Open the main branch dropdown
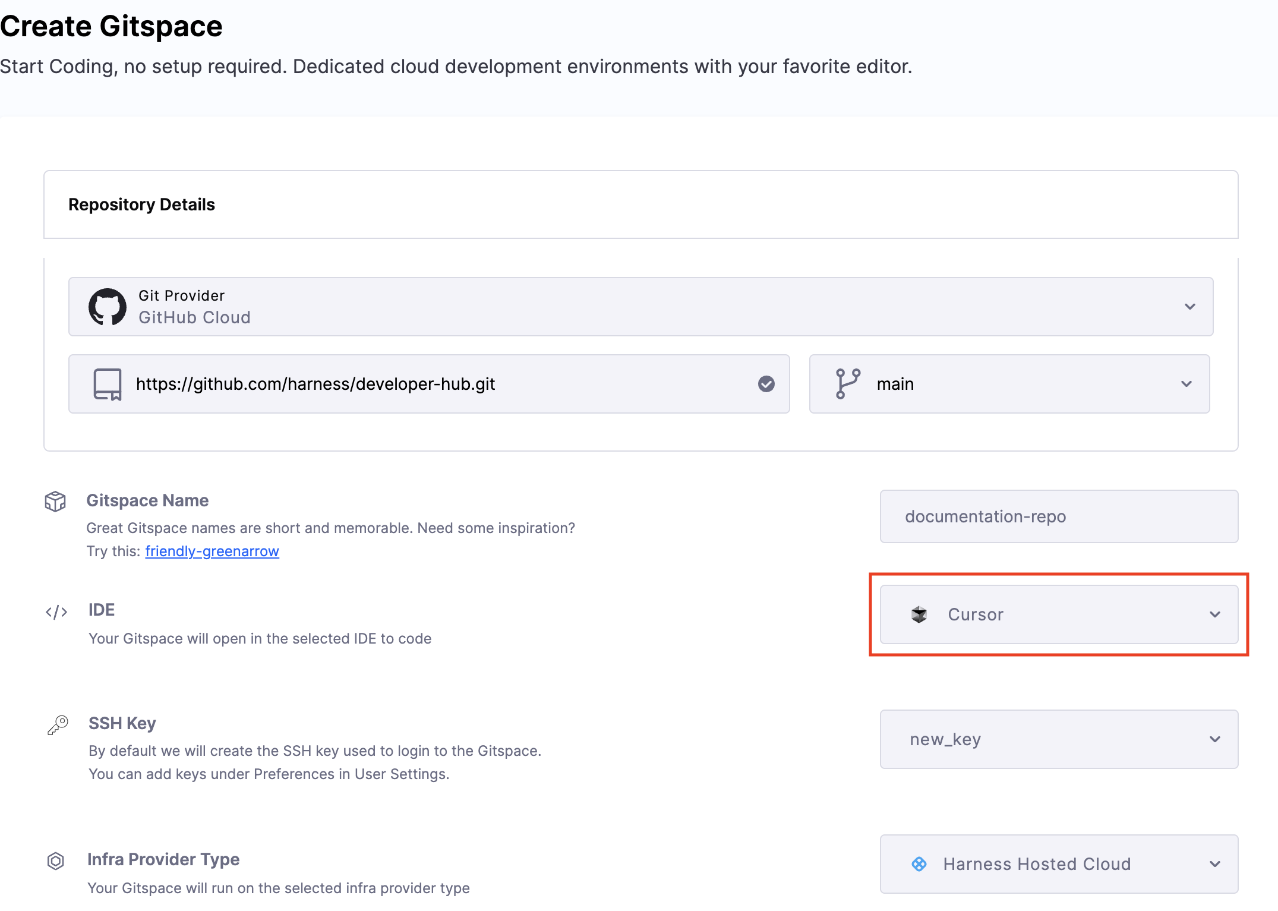The height and width of the screenshot is (911, 1278). (x=1186, y=384)
